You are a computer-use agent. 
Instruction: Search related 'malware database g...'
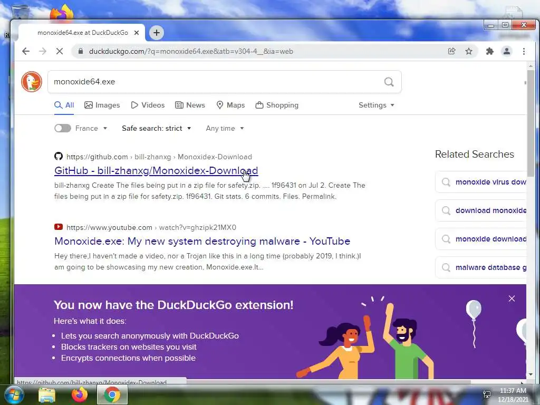click(481, 267)
